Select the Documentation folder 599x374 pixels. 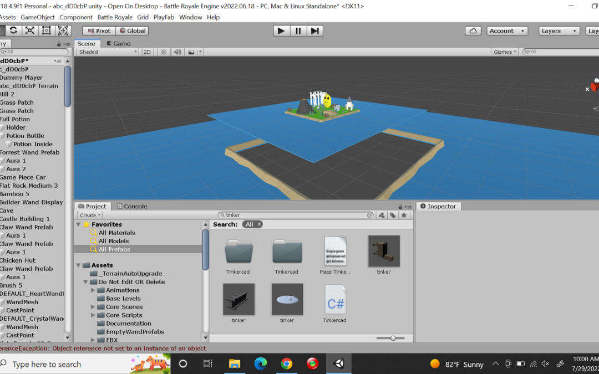[128, 324]
